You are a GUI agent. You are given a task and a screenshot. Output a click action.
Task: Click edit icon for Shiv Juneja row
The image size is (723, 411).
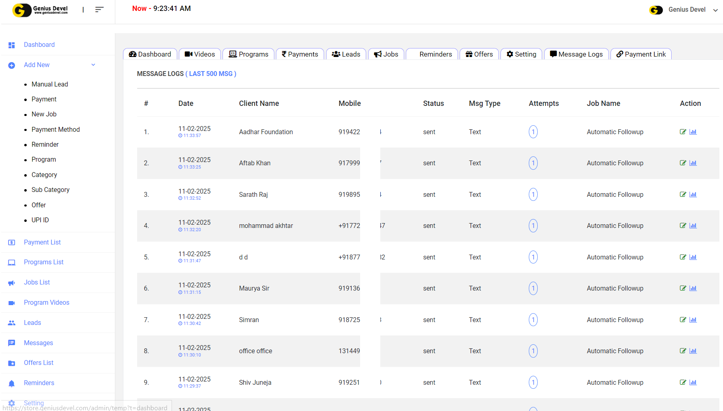(683, 382)
